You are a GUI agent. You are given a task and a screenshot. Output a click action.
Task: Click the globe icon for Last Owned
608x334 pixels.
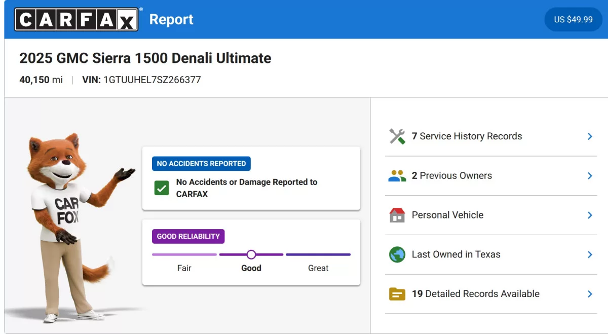pyautogui.click(x=397, y=254)
